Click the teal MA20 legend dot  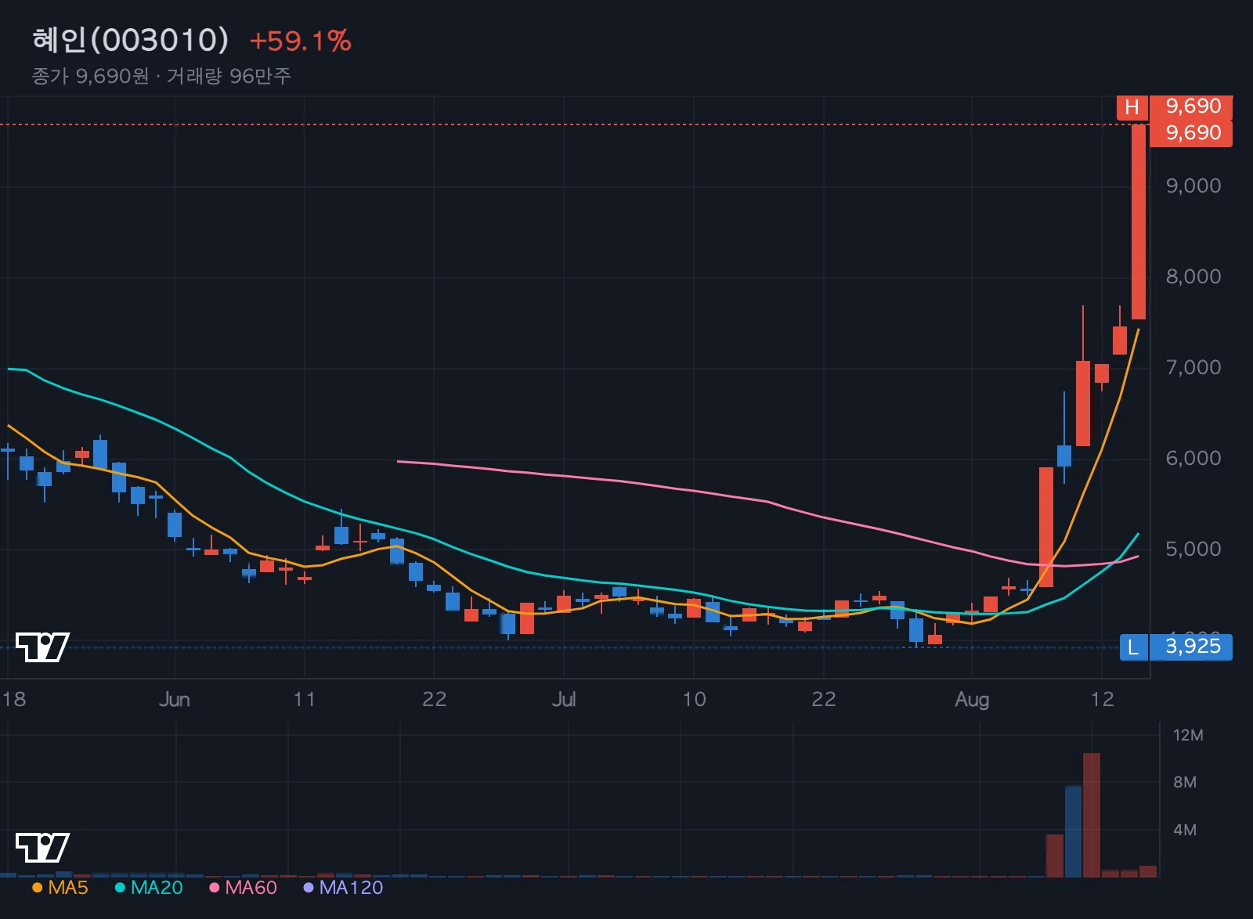(120, 888)
